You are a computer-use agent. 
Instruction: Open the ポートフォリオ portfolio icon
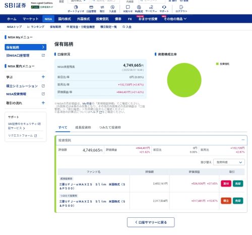[x=76, y=7]
